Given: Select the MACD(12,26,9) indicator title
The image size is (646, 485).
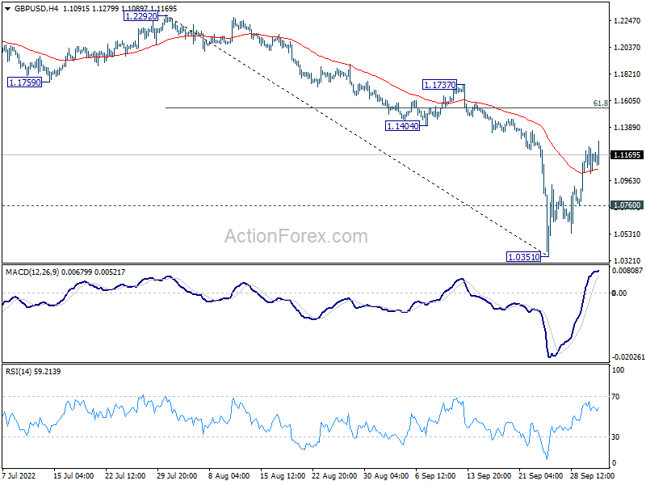Looking at the screenshot, I should pos(32,272).
